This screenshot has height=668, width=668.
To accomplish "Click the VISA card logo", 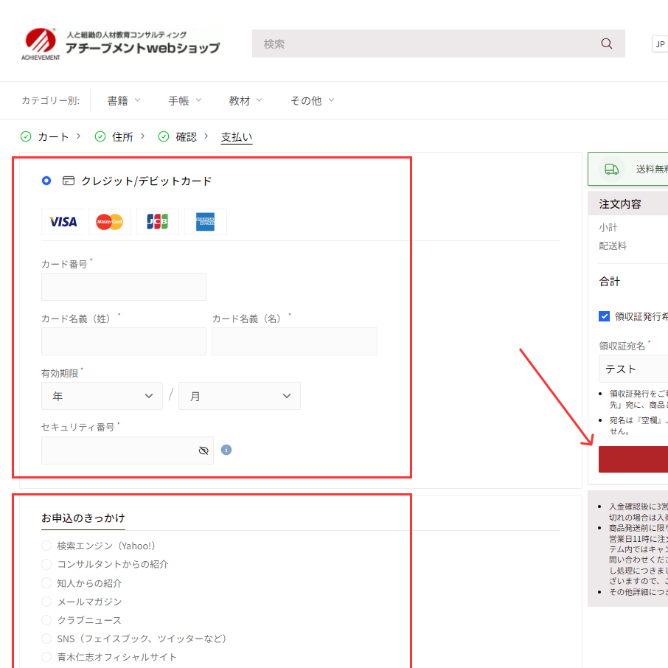I will (x=63, y=222).
